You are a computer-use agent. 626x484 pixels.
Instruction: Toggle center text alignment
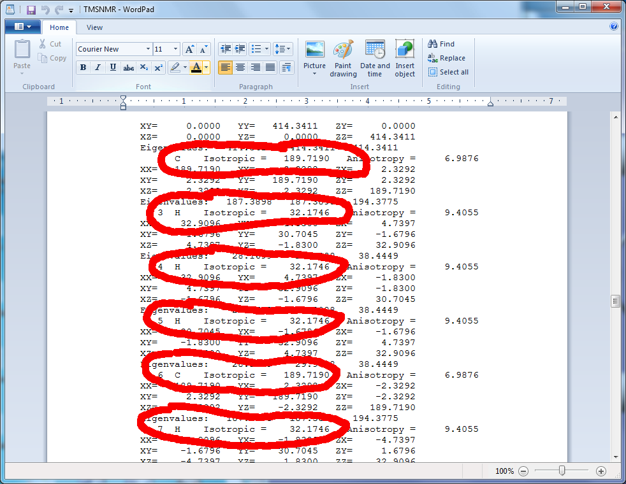(x=240, y=68)
